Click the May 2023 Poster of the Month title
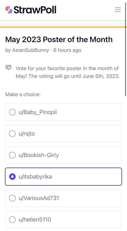This screenshot has width=127, height=231. [59, 40]
